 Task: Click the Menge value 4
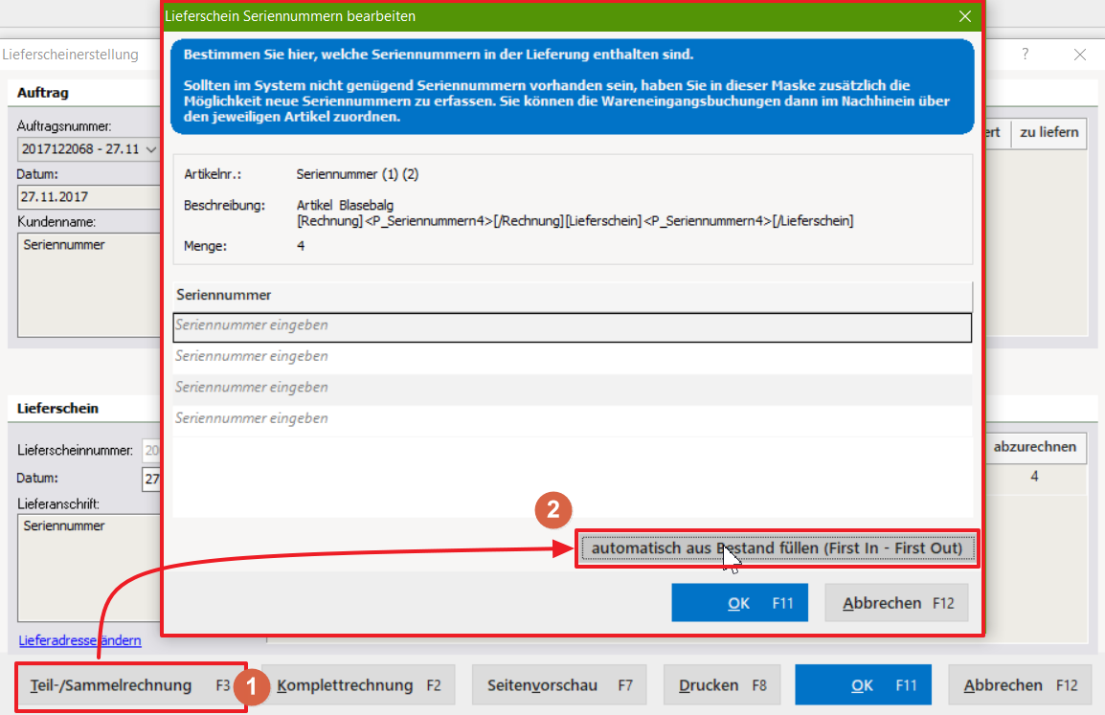click(x=301, y=246)
